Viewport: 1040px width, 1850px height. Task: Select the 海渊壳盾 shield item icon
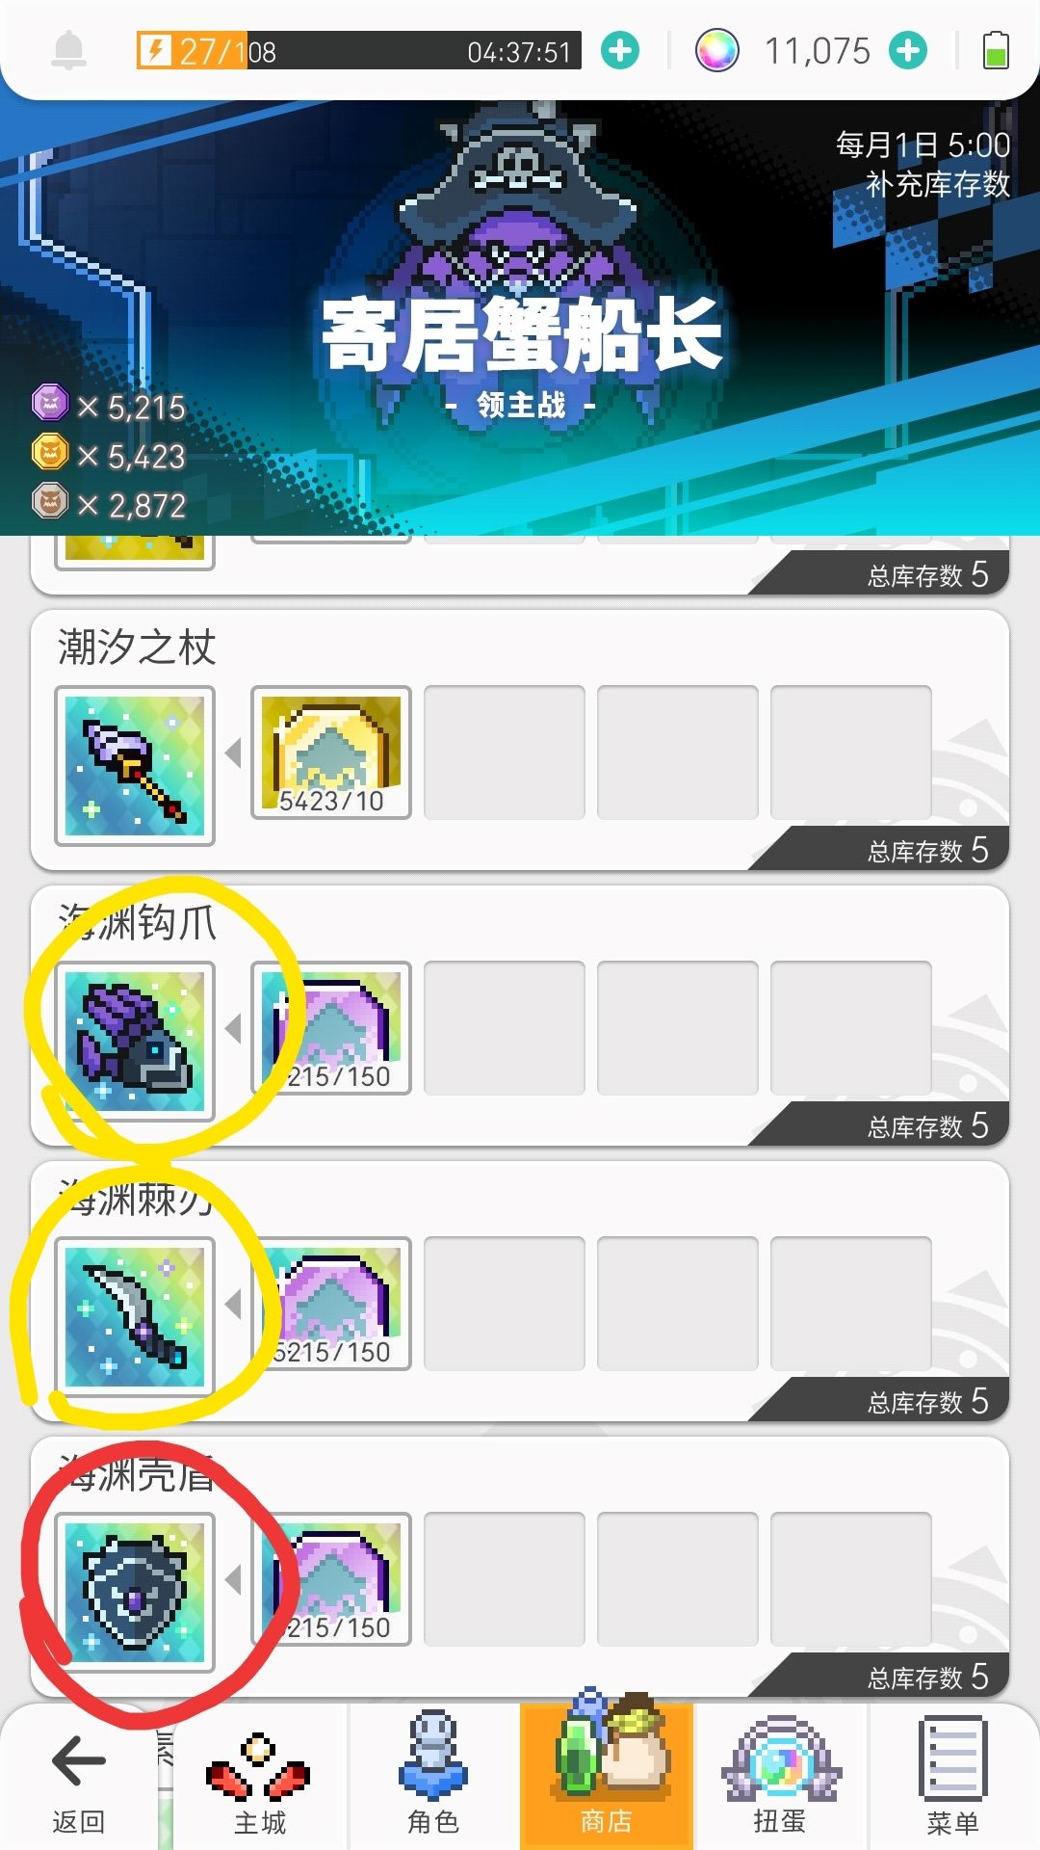[x=135, y=1593]
